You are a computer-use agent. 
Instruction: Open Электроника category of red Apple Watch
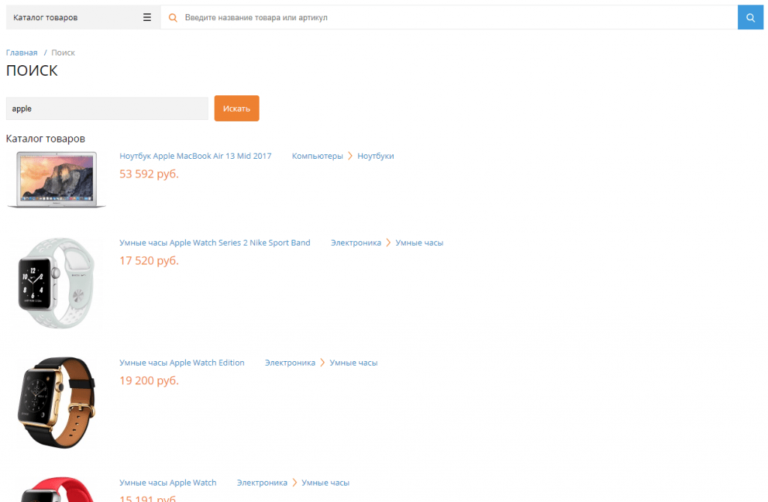(x=262, y=483)
